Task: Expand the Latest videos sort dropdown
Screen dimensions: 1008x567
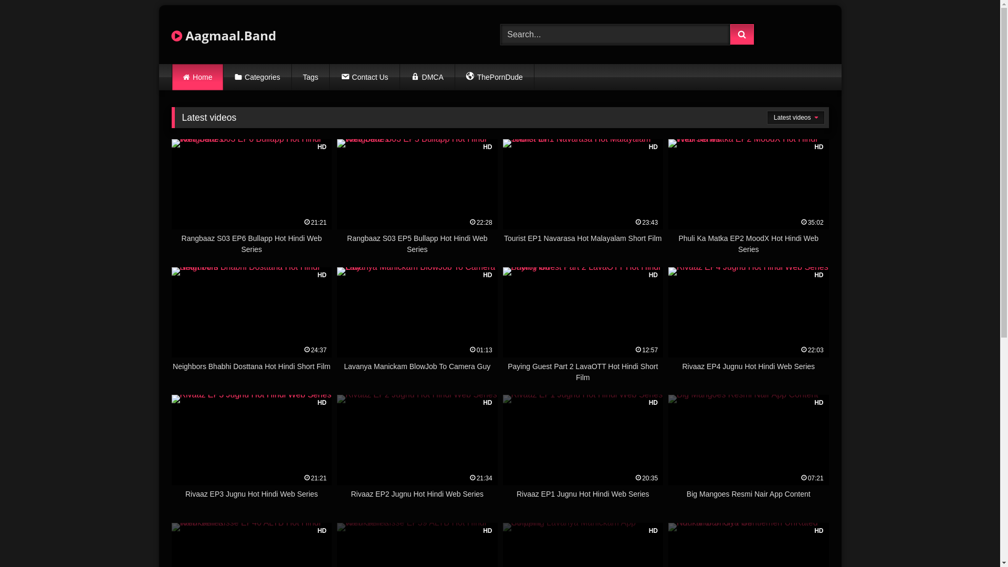Action: [x=795, y=118]
